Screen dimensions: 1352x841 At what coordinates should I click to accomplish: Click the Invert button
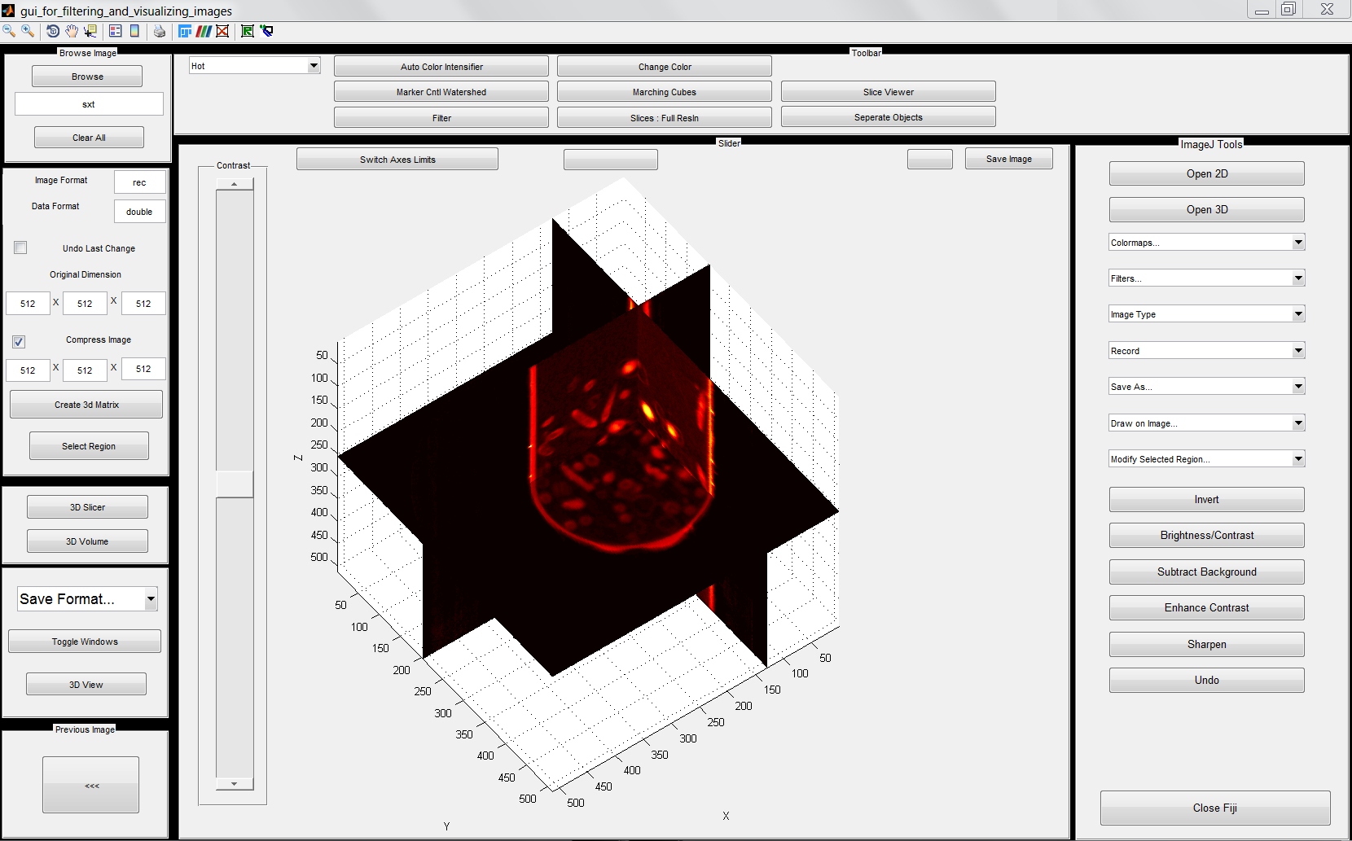tap(1206, 500)
